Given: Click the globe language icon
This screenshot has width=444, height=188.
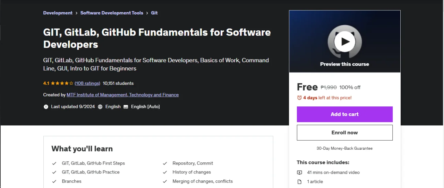Looking at the screenshot, I should (x=100, y=107).
